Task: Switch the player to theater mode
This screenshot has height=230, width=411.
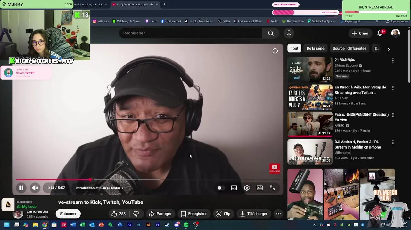Action: coord(259,188)
